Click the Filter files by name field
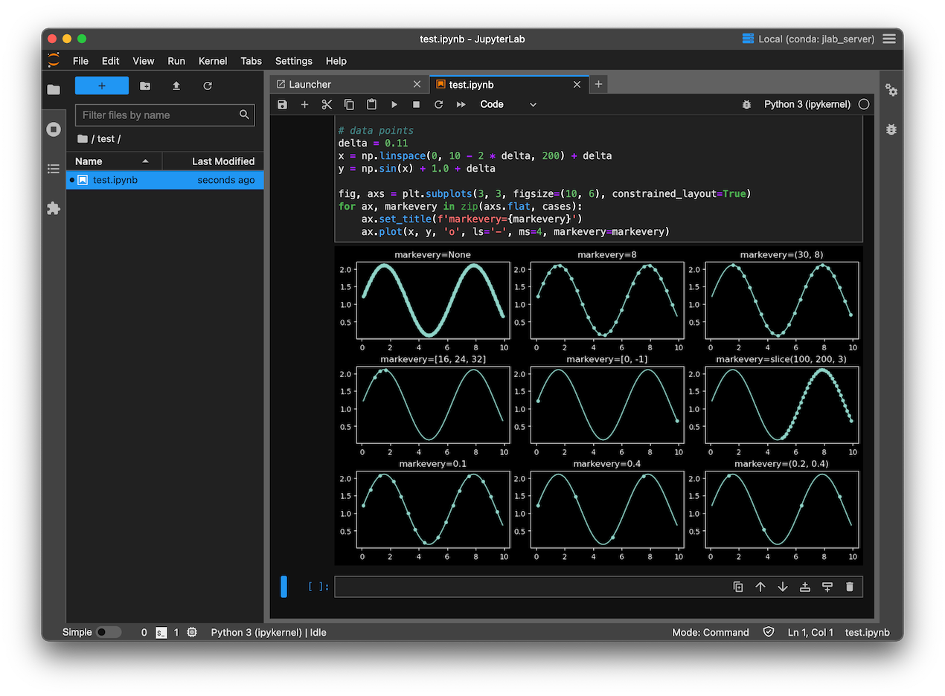 [158, 115]
